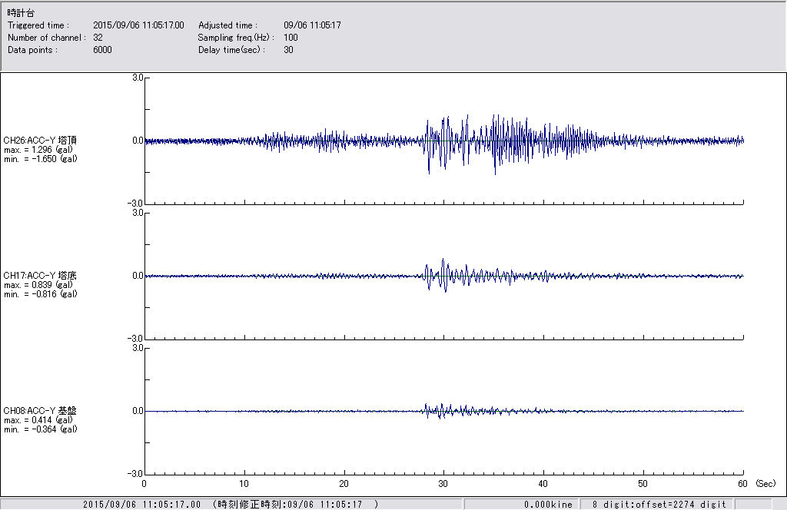
Task: Click the Adjusted time value in header
Action: pos(312,25)
